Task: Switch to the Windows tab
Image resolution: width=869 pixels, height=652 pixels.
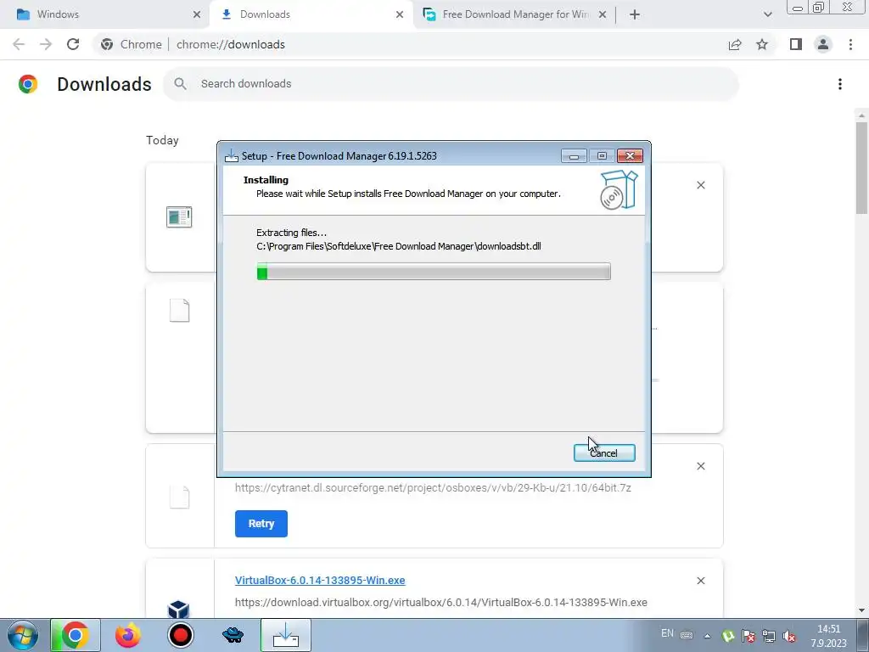Action: tap(105, 14)
